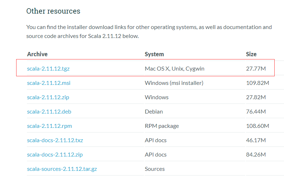Open the scala-2.11.12.msi installer link
Viewport: 284px width, 178px height.
[x=48, y=83]
